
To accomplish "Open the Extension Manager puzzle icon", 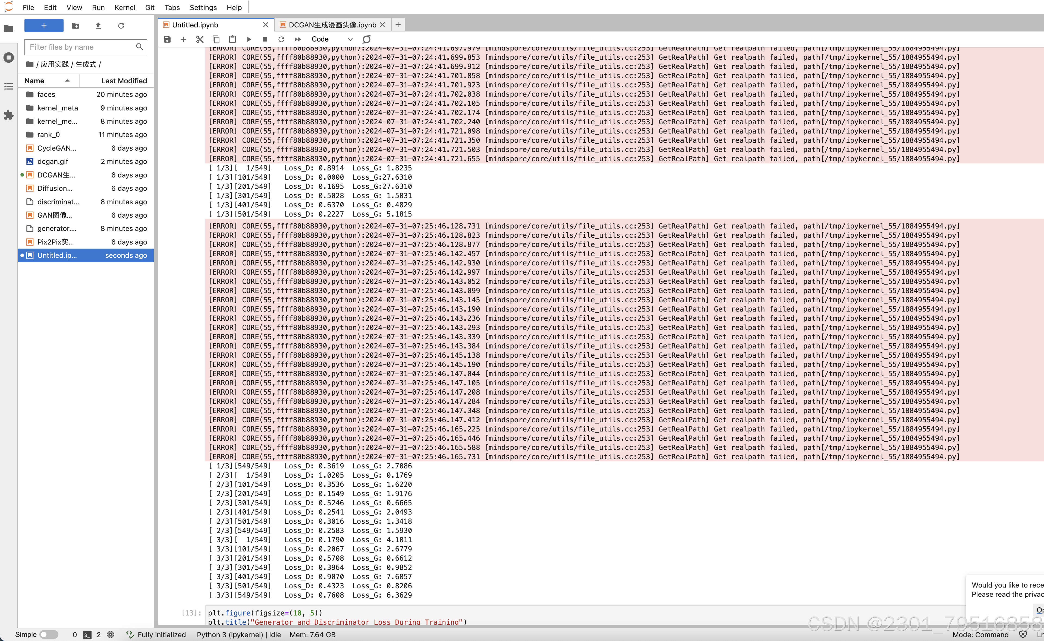I will (8, 115).
